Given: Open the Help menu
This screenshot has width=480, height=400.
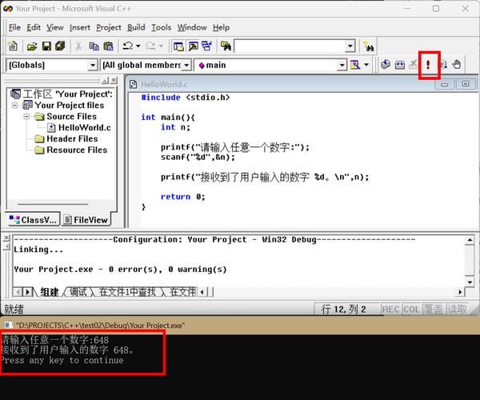Looking at the screenshot, I should click(x=221, y=27).
